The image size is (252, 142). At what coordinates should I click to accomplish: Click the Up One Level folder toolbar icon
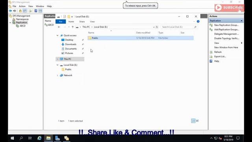pyautogui.click(x=20, y=11)
